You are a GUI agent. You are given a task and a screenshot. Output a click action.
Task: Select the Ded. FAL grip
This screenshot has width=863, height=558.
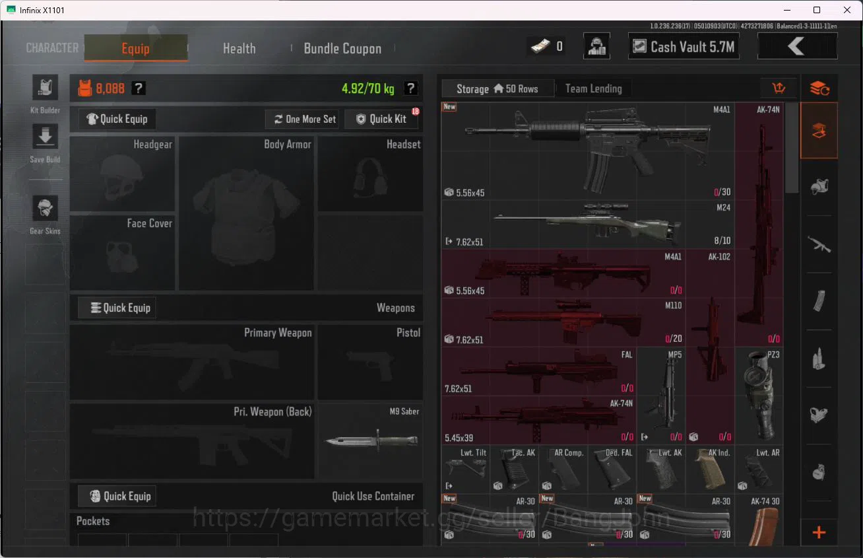[612, 469]
